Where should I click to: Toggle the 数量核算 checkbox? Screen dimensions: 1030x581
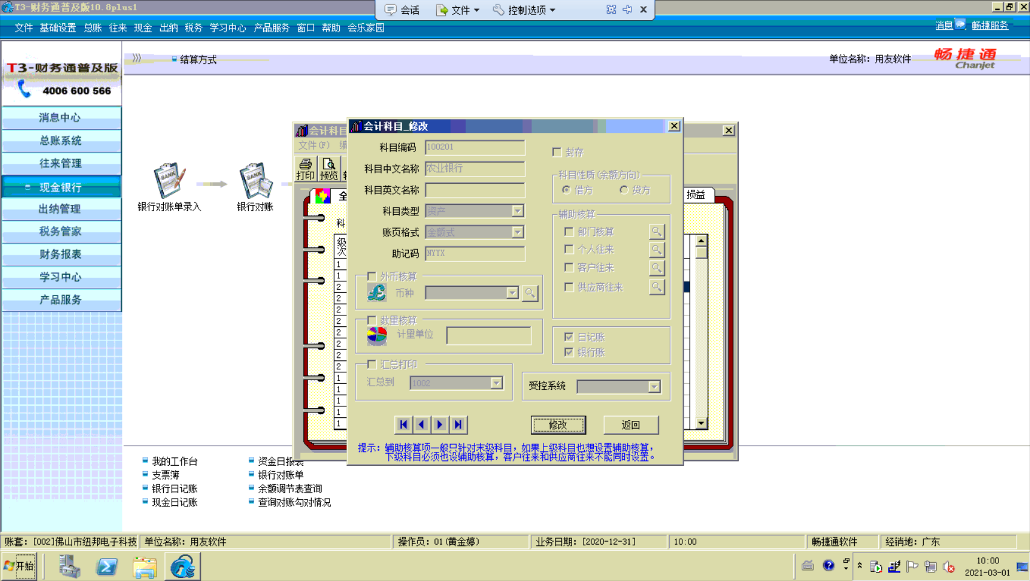[x=372, y=320]
